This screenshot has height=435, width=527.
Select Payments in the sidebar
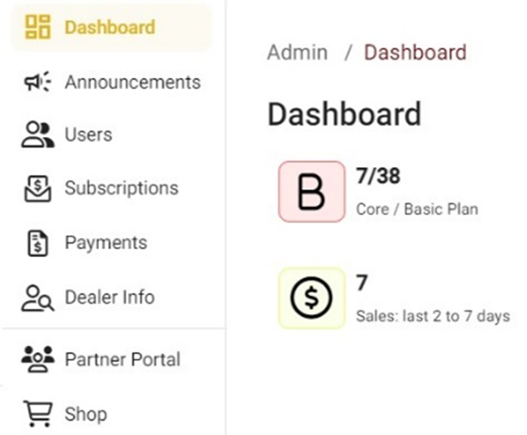[x=112, y=242]
